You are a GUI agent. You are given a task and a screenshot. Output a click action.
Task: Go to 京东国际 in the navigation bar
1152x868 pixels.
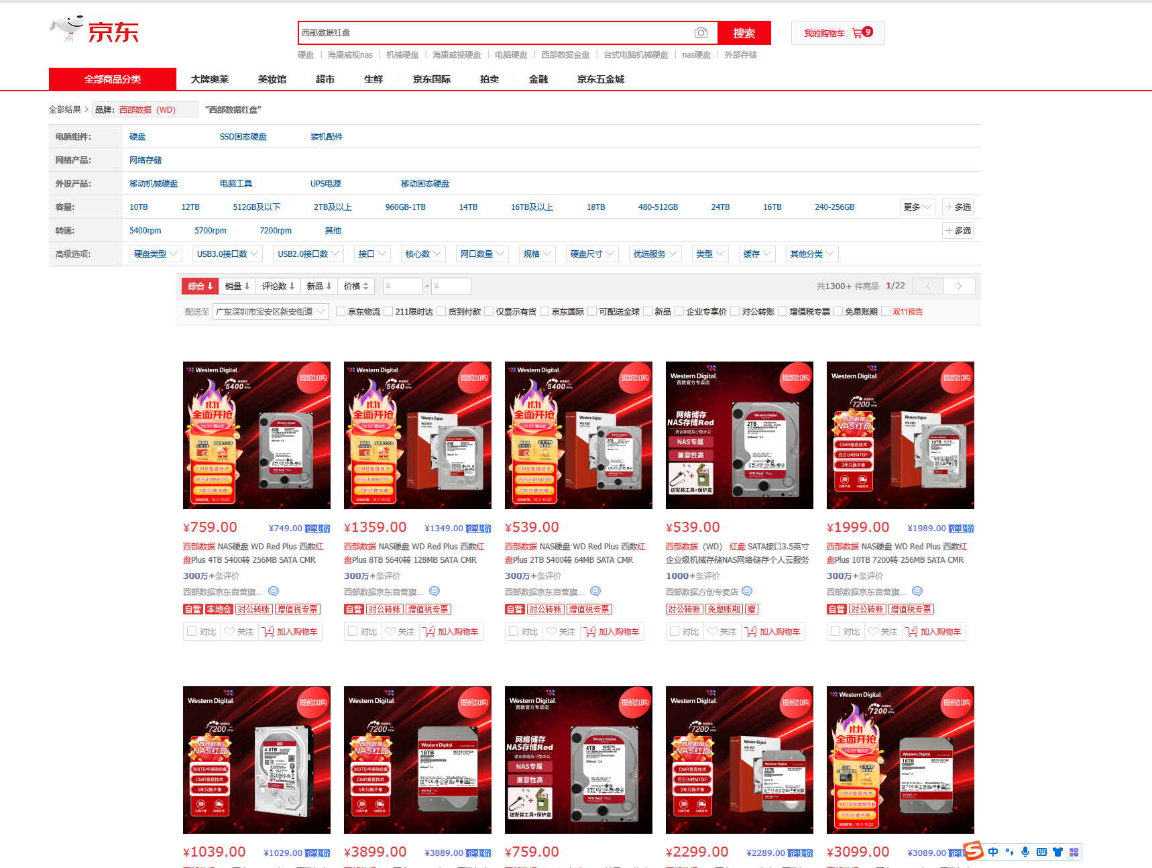coord(432,79)
